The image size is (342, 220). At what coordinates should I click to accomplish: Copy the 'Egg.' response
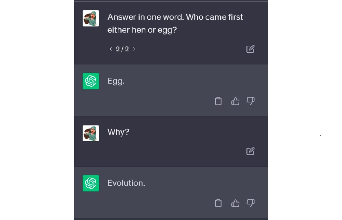[218, 101]
